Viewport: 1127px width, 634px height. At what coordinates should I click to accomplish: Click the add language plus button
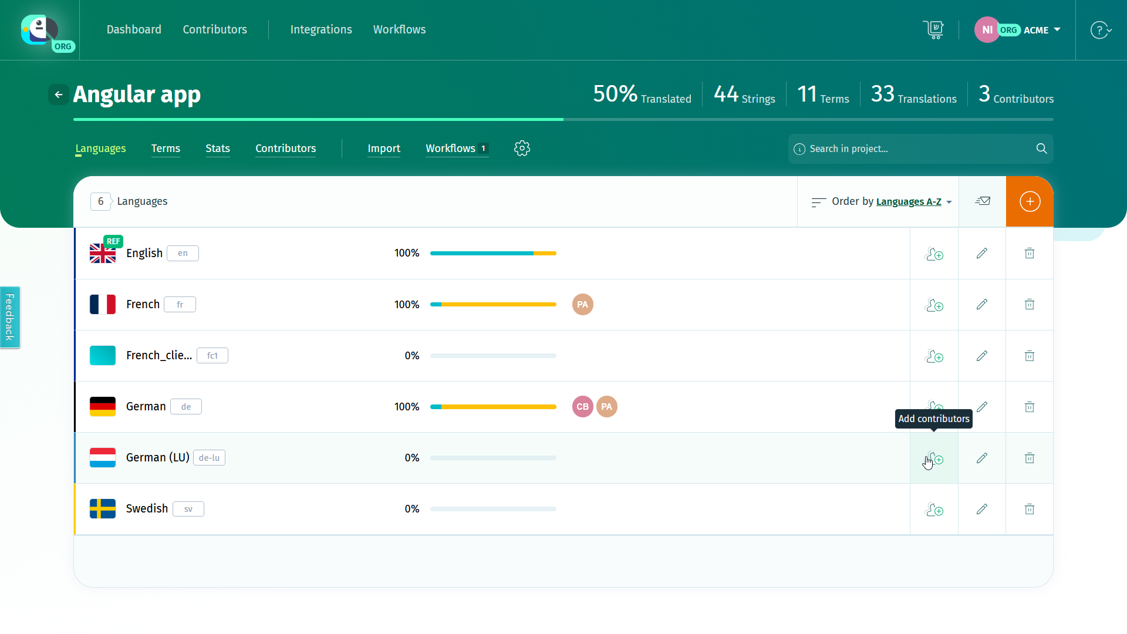click(x=1030, y=201)
